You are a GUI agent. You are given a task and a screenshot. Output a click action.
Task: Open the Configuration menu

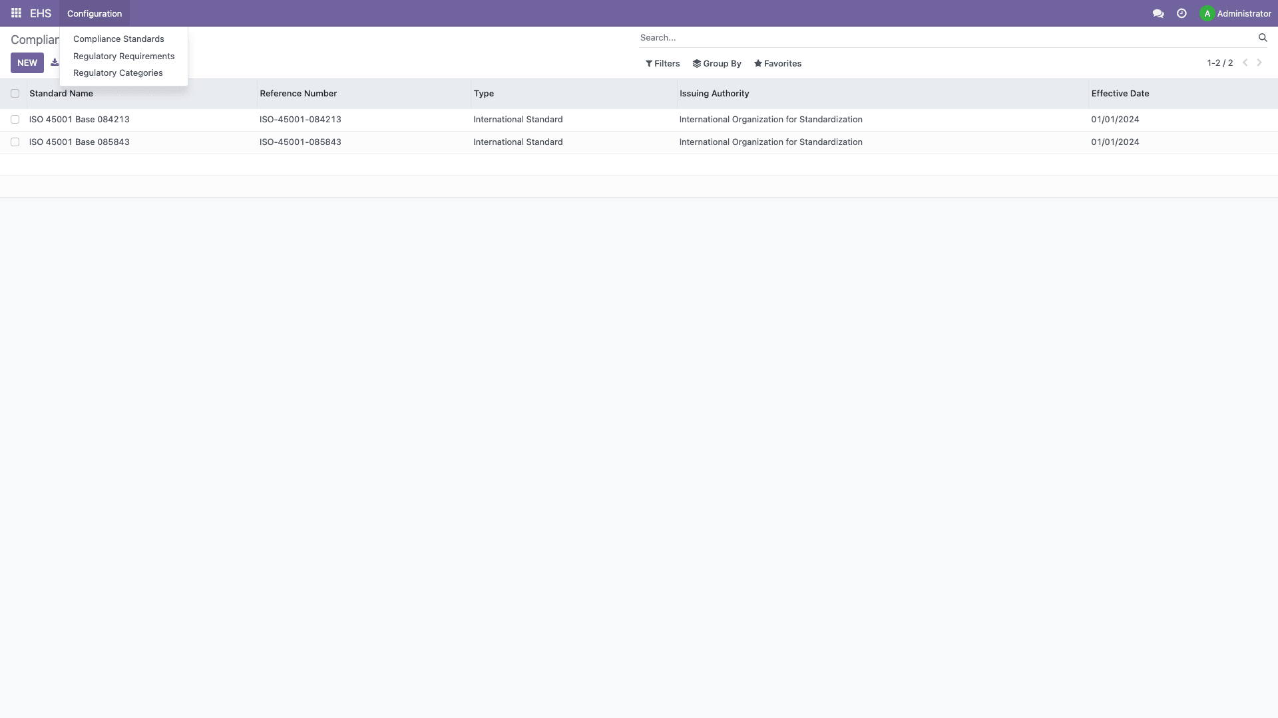tap(94, 13)
